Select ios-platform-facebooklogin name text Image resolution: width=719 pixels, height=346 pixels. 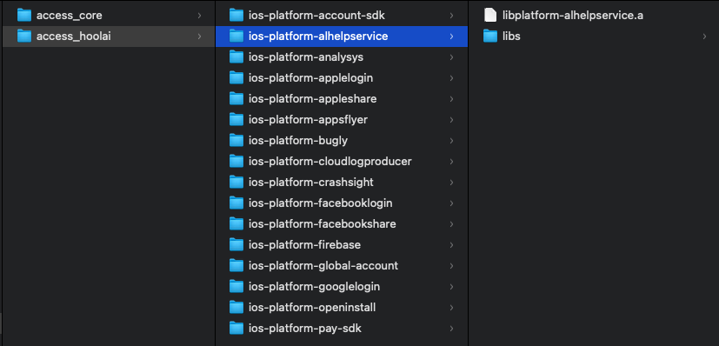click(x=320, y=203)
